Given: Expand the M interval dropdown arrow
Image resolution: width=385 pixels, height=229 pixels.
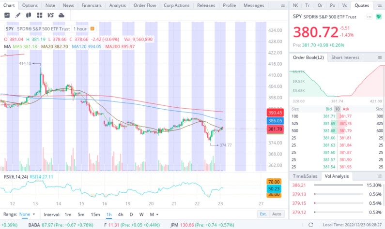Looking at the screenshot, I should (157, 215).
